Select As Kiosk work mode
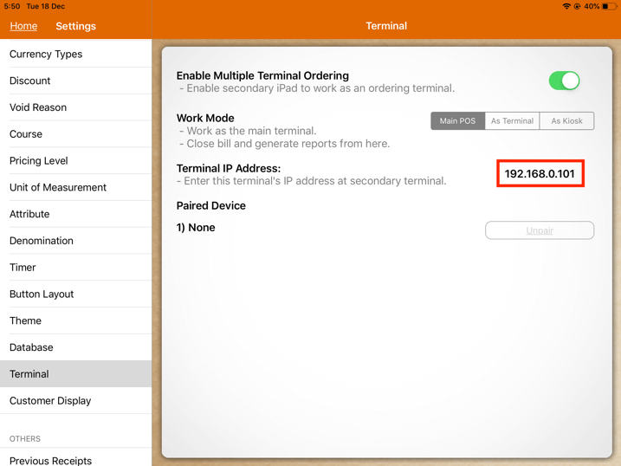This screenshot has height=466, width=621. tap(566, 120)
